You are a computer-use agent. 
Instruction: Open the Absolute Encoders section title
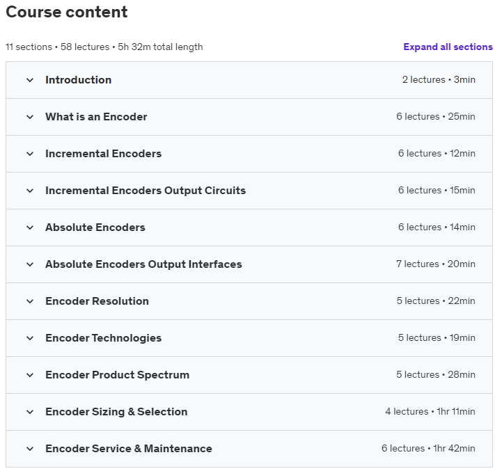point(95,227)
